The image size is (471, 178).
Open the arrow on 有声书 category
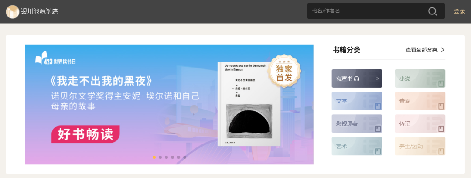pyautogui.click(x=378, y=79)
